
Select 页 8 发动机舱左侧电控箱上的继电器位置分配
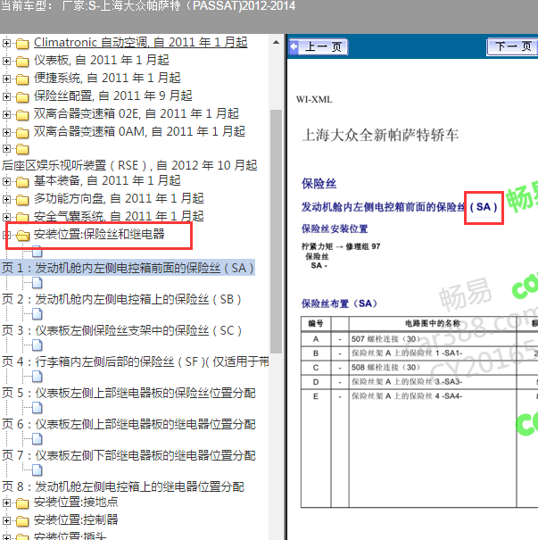[123, 486]
